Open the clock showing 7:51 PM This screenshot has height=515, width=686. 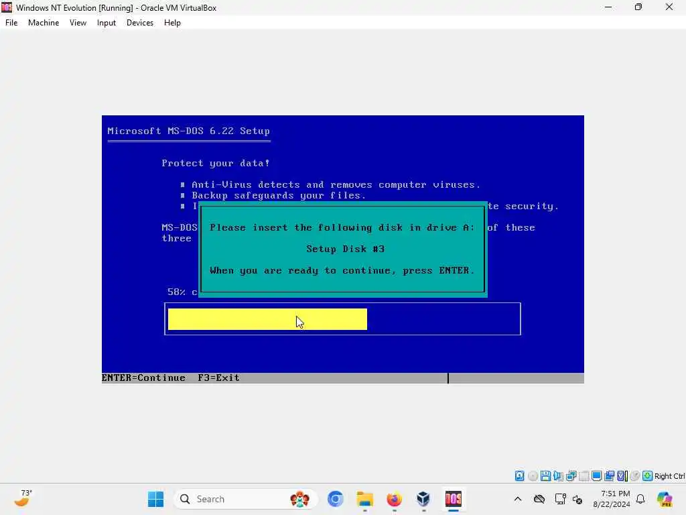(612, 499)
